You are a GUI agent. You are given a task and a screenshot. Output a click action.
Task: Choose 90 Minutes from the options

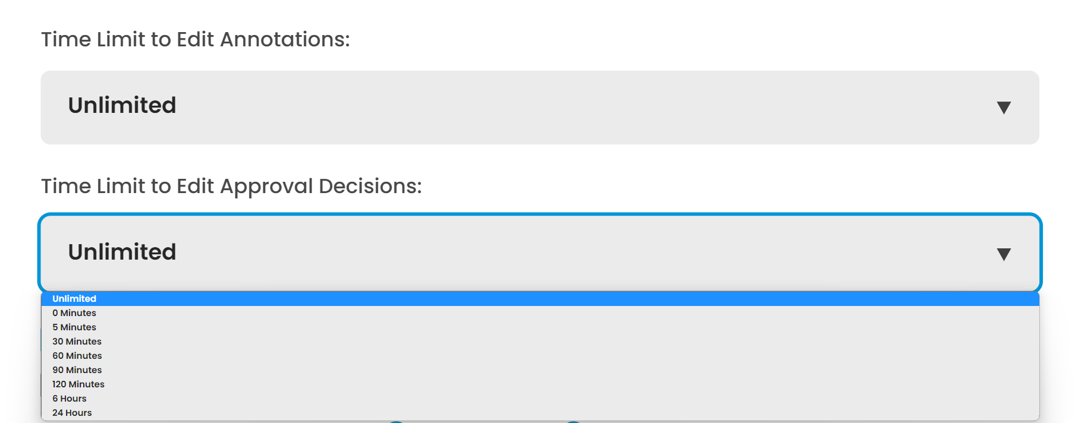click(77, 370)
